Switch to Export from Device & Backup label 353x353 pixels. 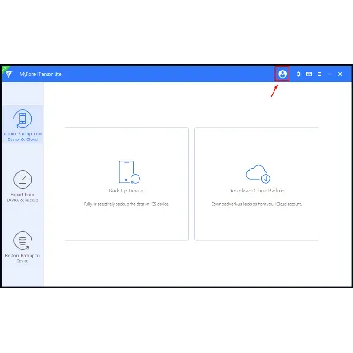[23, 198]
